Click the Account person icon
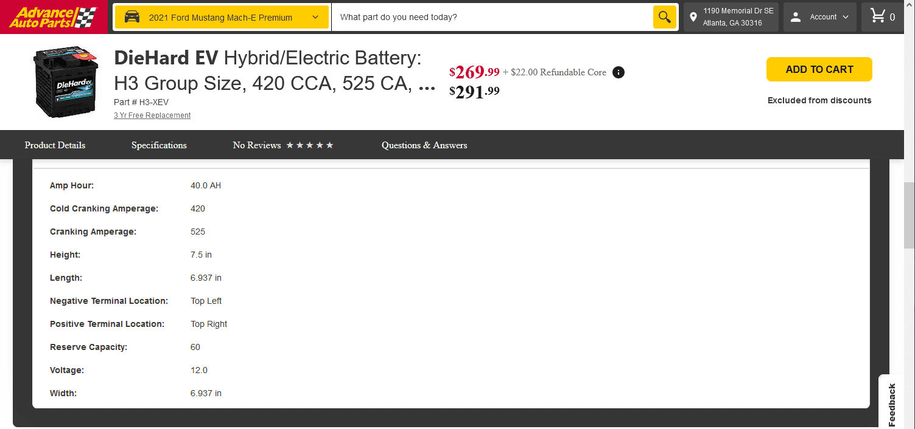Image resolution: width=915 pixels, height=429 pixels. [796, 17]
